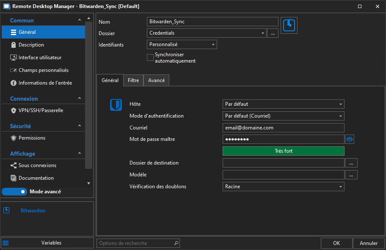The image size is (386, 250).
Task: Toggle Mode avancé switch off
Action: [x=14, y=192]
